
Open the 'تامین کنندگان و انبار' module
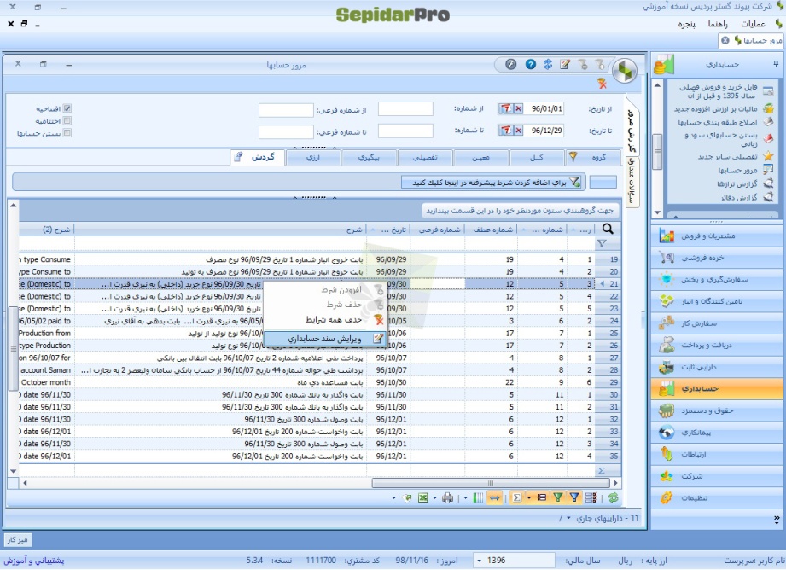(x=718, y=301)
